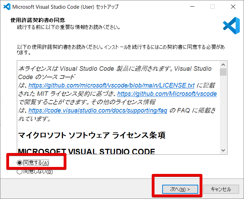Screen dimensions: 244x199
Task: Click the license scrollbar down arrow
Action: tap(223, 150)
